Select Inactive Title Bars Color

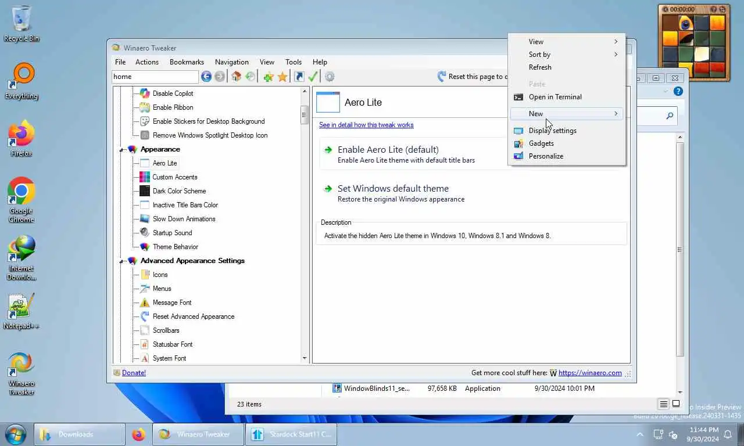[179, 205]
